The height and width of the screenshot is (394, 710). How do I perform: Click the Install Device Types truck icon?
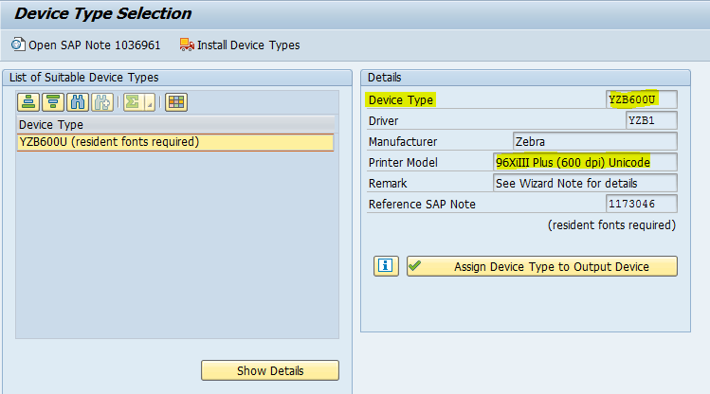[x=187, y=45]
